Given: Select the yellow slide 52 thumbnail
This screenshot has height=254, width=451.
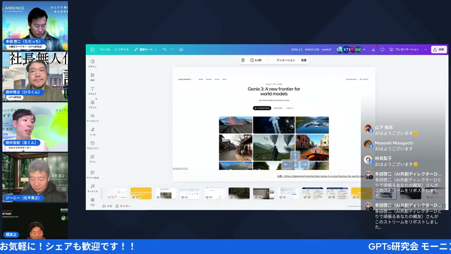Looking at the screenshot, I should [141, 193].
